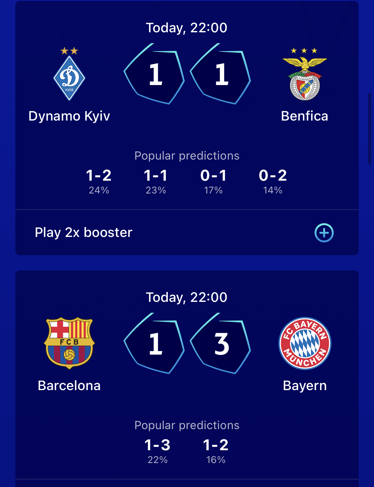Change Bayern's predicted goals box
Image resolution: width=374 pixels, height=487 pixels.
pos(221,344)
